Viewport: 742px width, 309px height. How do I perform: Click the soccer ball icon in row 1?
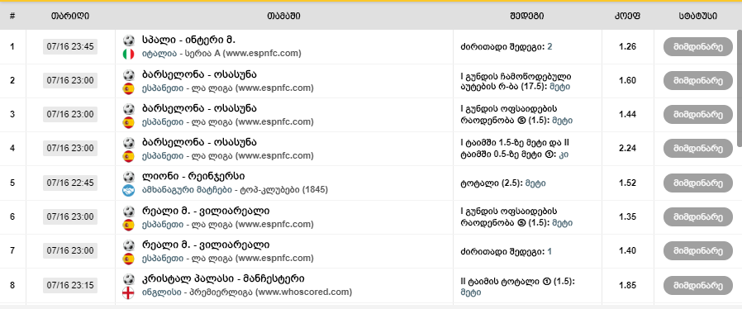[x=128, y=40]
